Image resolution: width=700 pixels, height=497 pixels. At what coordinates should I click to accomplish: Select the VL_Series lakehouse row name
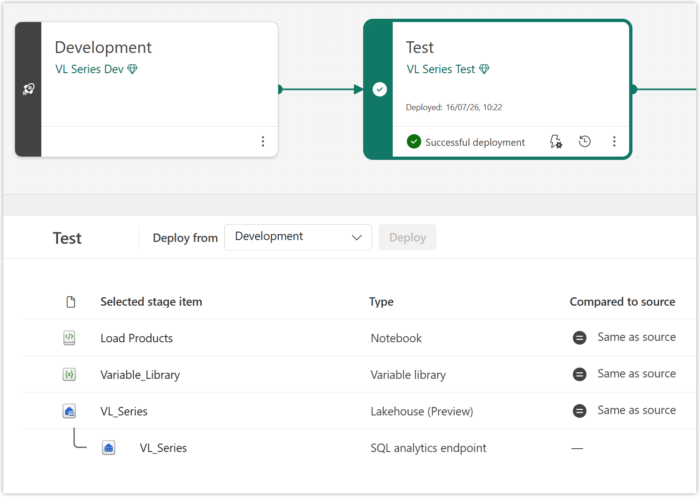pos(124,411)
